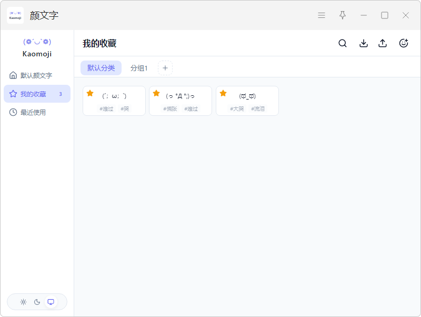Switch to dark theme moon icon
The image size is (421, 317).
pos(37,302)
